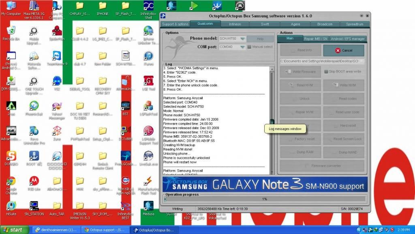
Task: Open the My Computer desktop icon
Action: tap(11, 8)
